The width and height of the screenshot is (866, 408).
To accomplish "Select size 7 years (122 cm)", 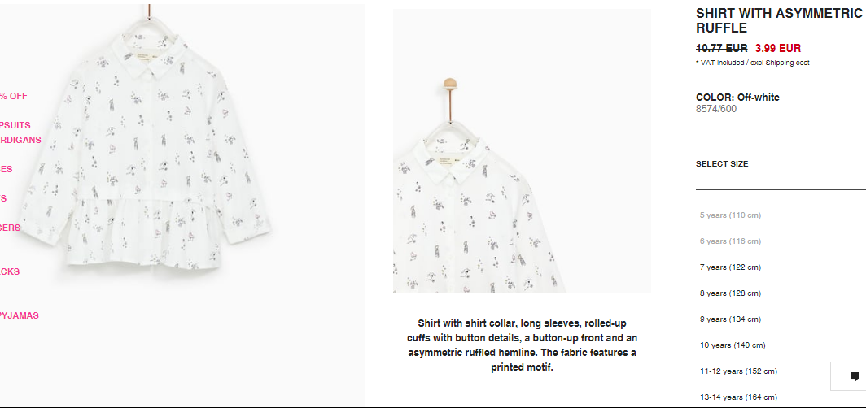I will [730, 267].
